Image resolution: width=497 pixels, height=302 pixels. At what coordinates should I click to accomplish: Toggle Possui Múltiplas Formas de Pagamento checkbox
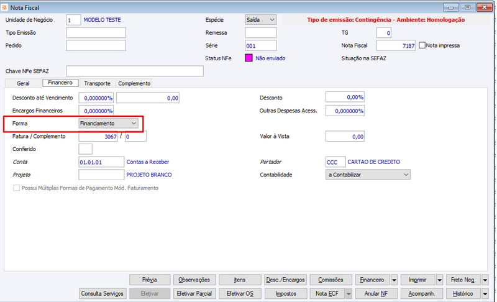point(16,188)
